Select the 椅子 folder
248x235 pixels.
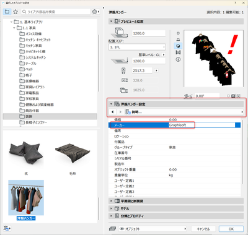(26, 75)
